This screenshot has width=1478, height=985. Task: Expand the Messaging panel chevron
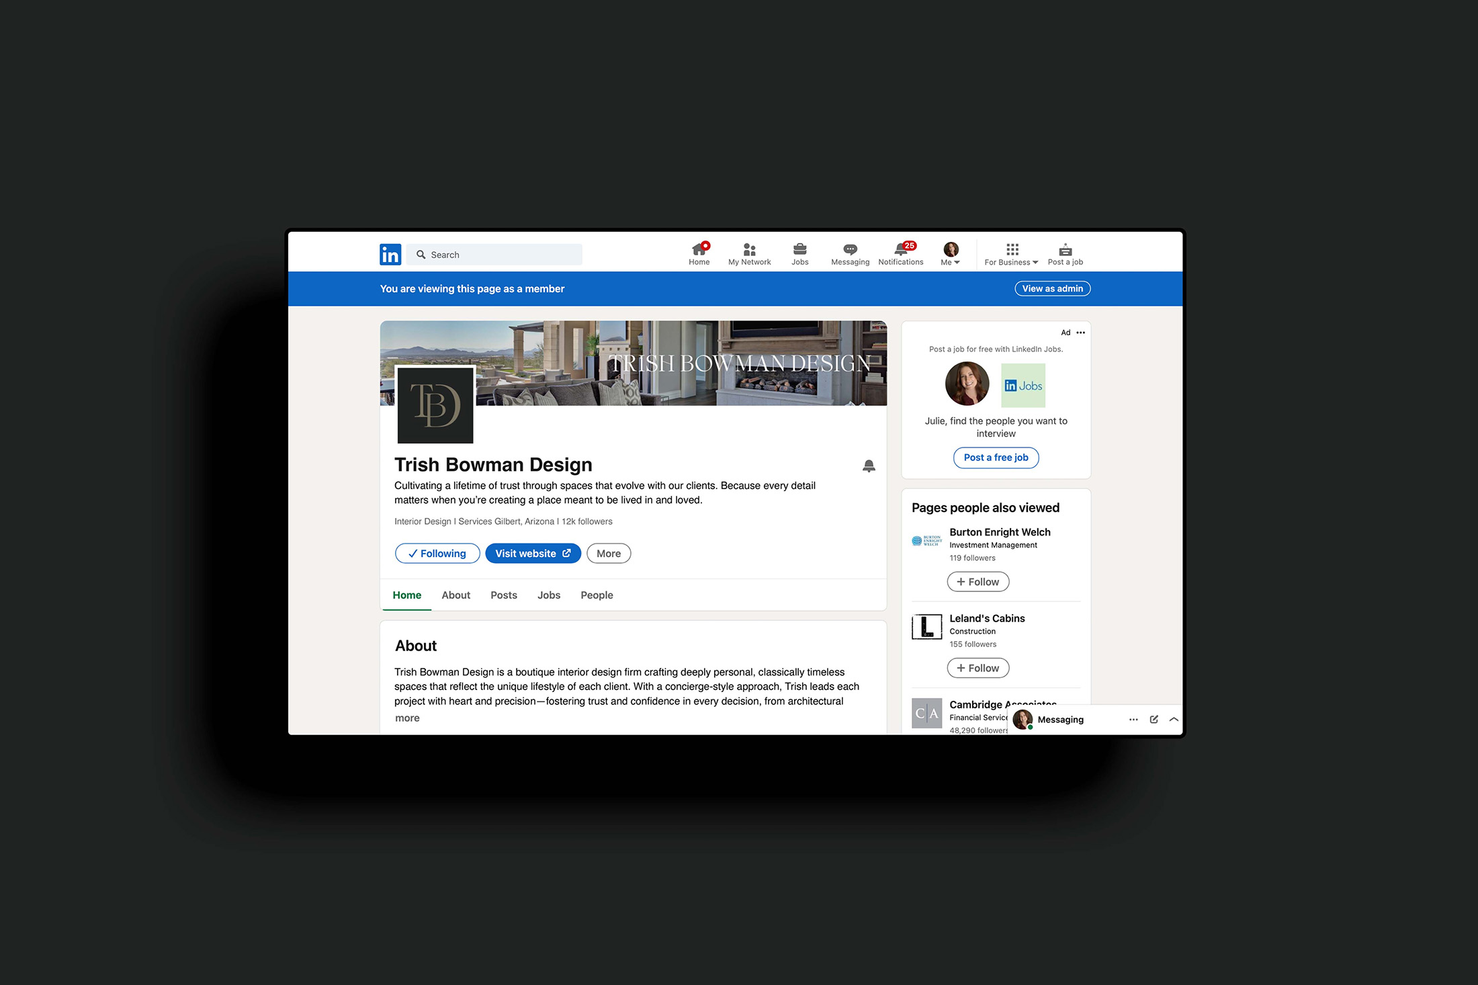tap(1174, 720)
